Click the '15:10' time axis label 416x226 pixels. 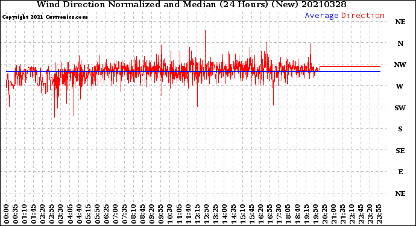pyautogui.click(x=242, y=214)
